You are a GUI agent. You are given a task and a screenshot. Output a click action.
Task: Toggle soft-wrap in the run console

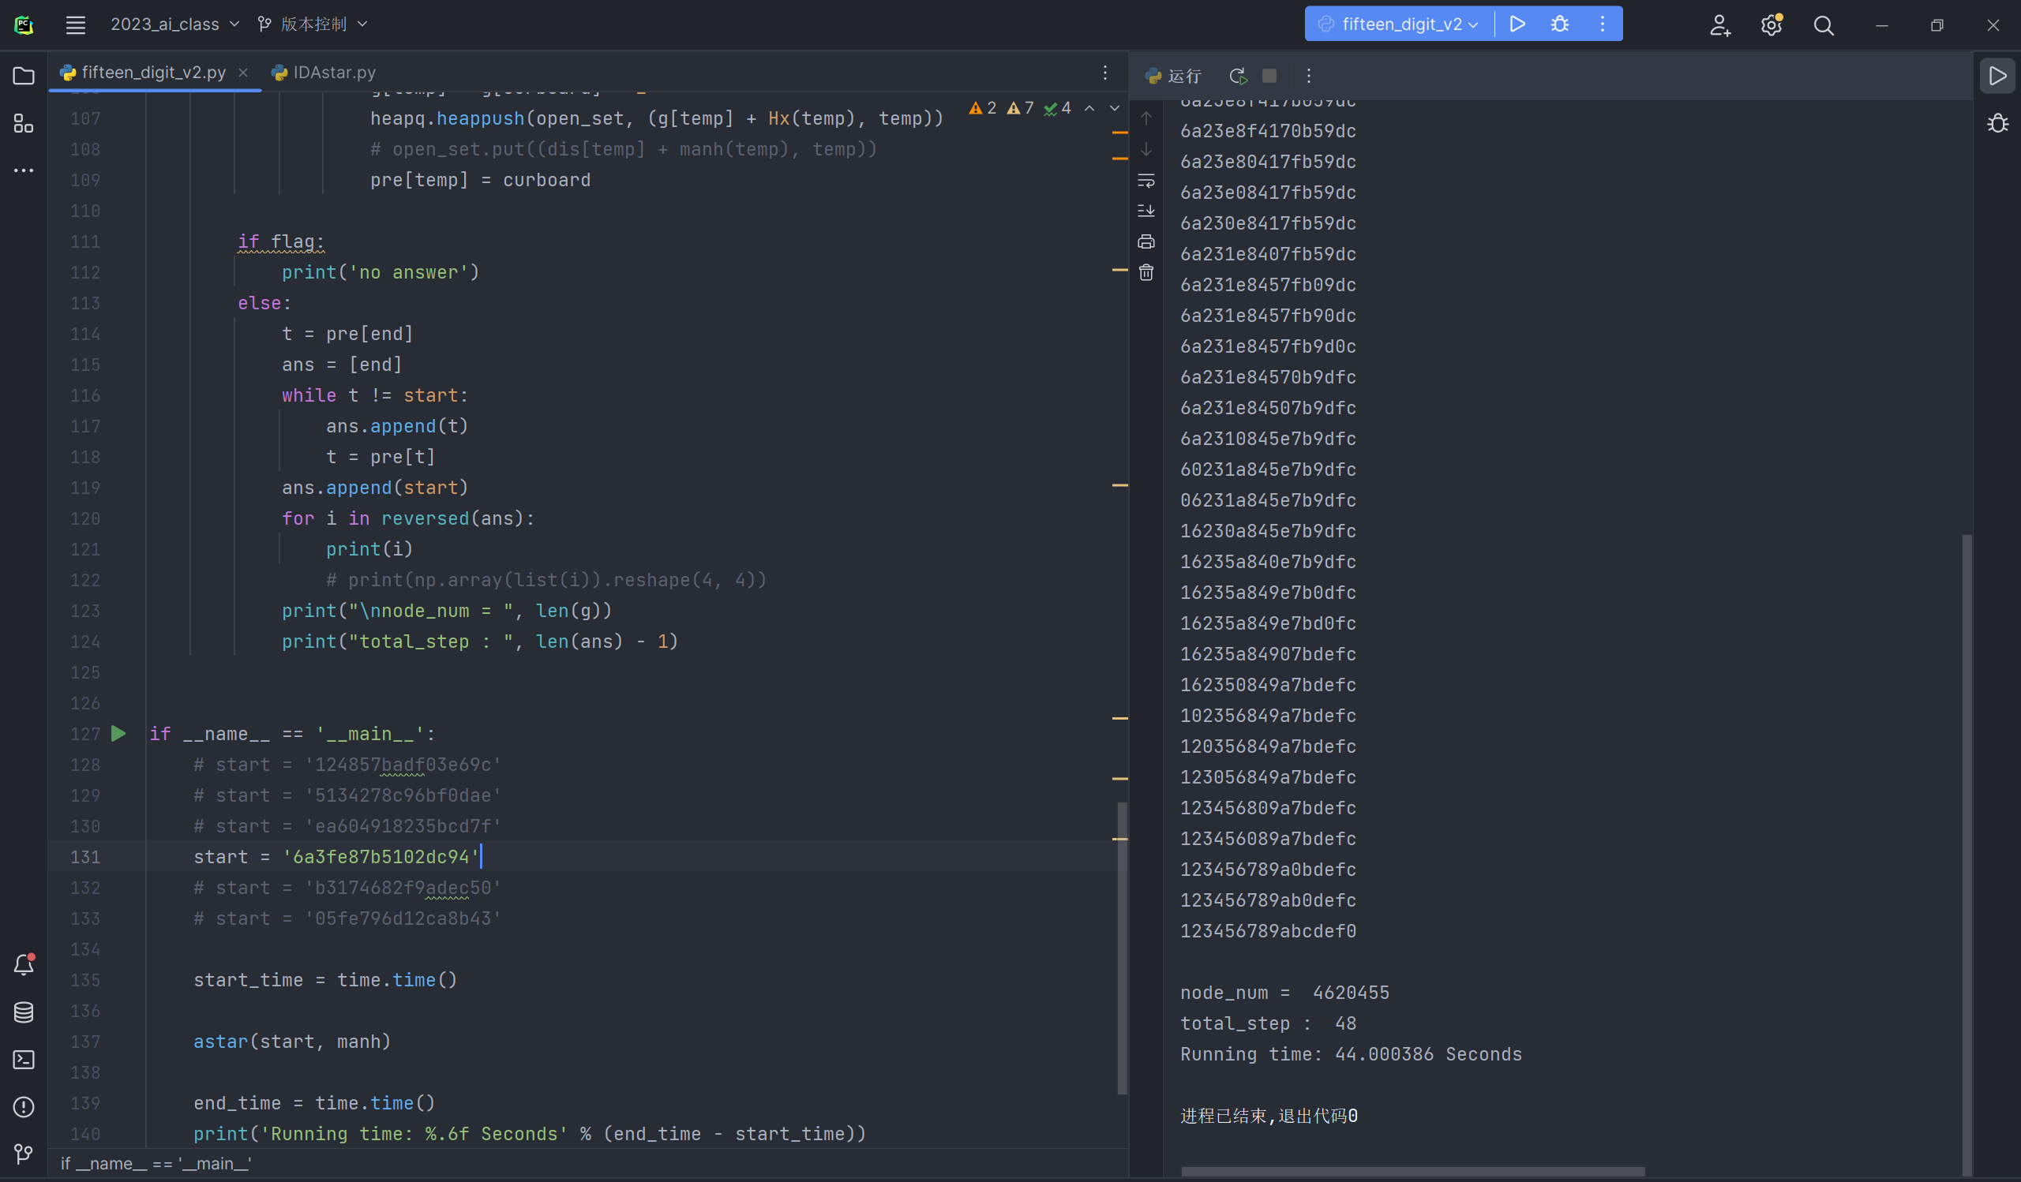click(x=1146, y=181)
